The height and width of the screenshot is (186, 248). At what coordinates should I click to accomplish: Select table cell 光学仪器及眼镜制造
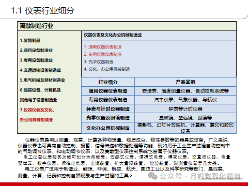(x=108, y=118)
